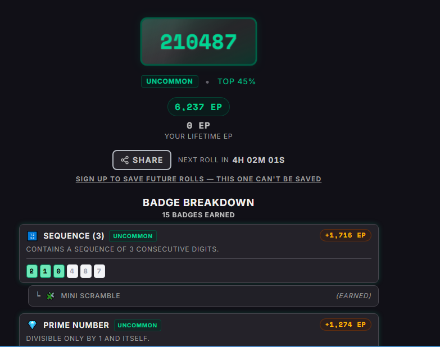Click the Share button
This screenshot has width=440, height=347.
coord(142,160)
